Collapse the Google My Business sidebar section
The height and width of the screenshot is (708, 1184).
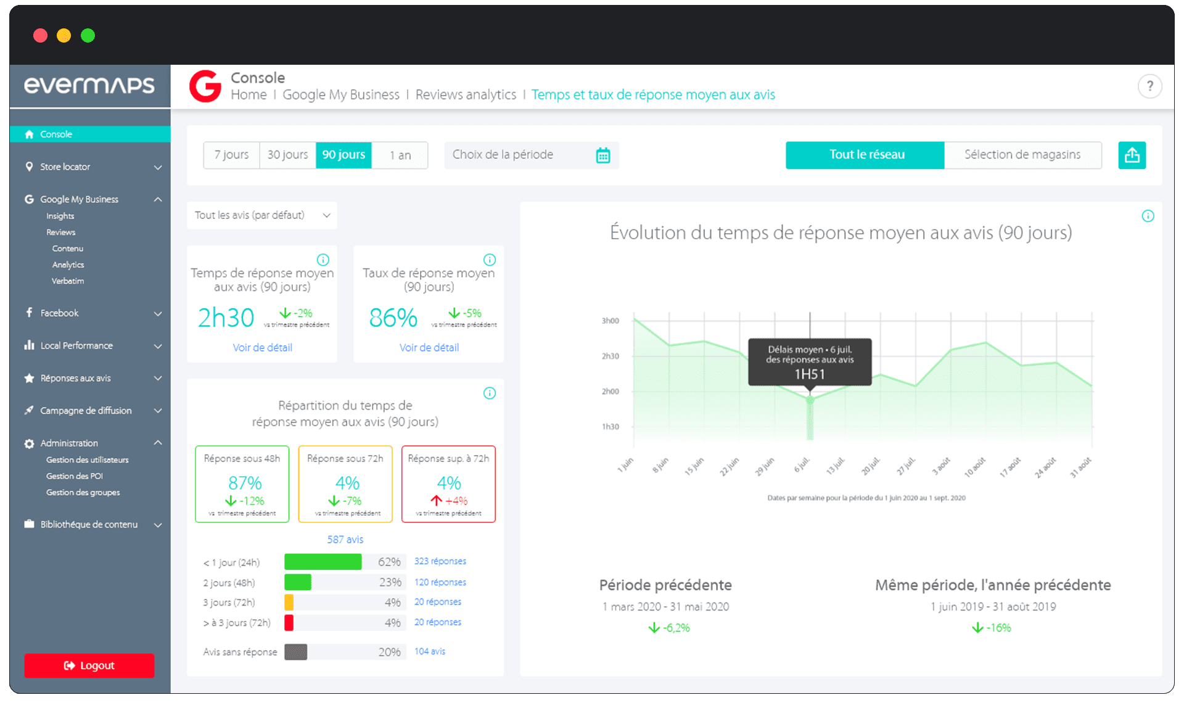click(158, 199)
